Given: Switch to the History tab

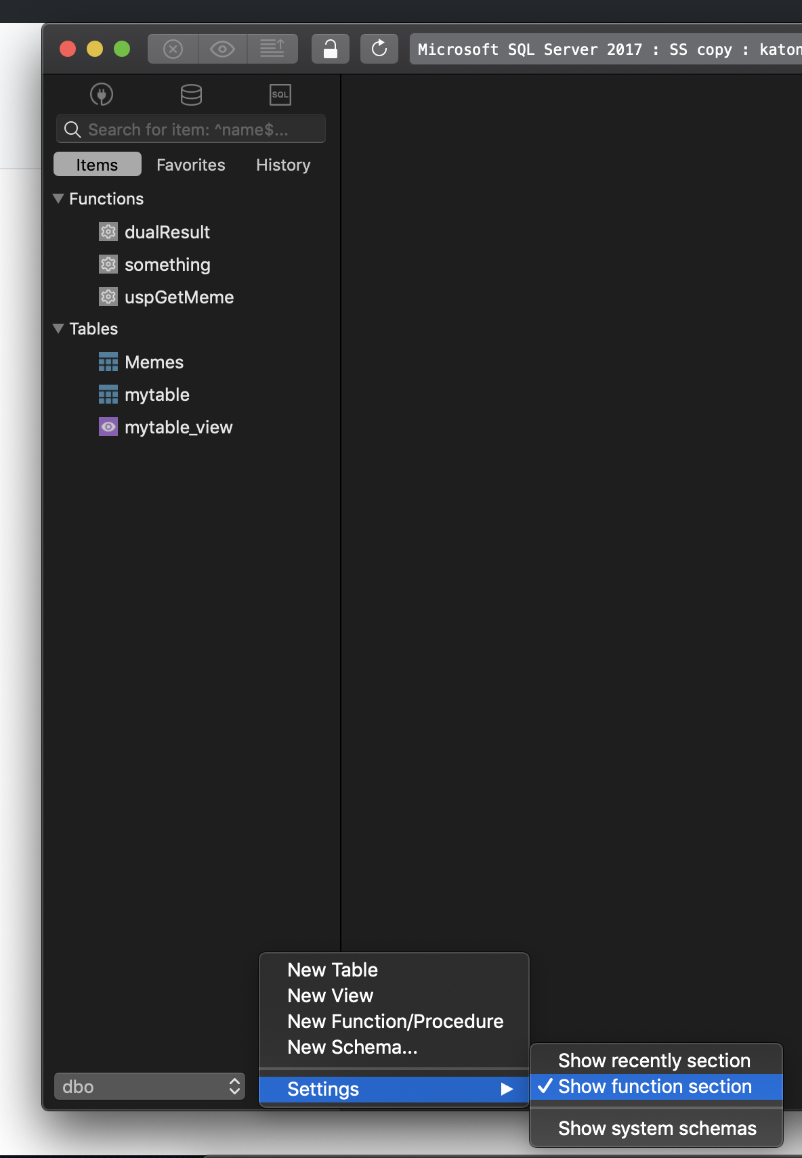Looking at the screenshot, I should (x=282, y=165).
